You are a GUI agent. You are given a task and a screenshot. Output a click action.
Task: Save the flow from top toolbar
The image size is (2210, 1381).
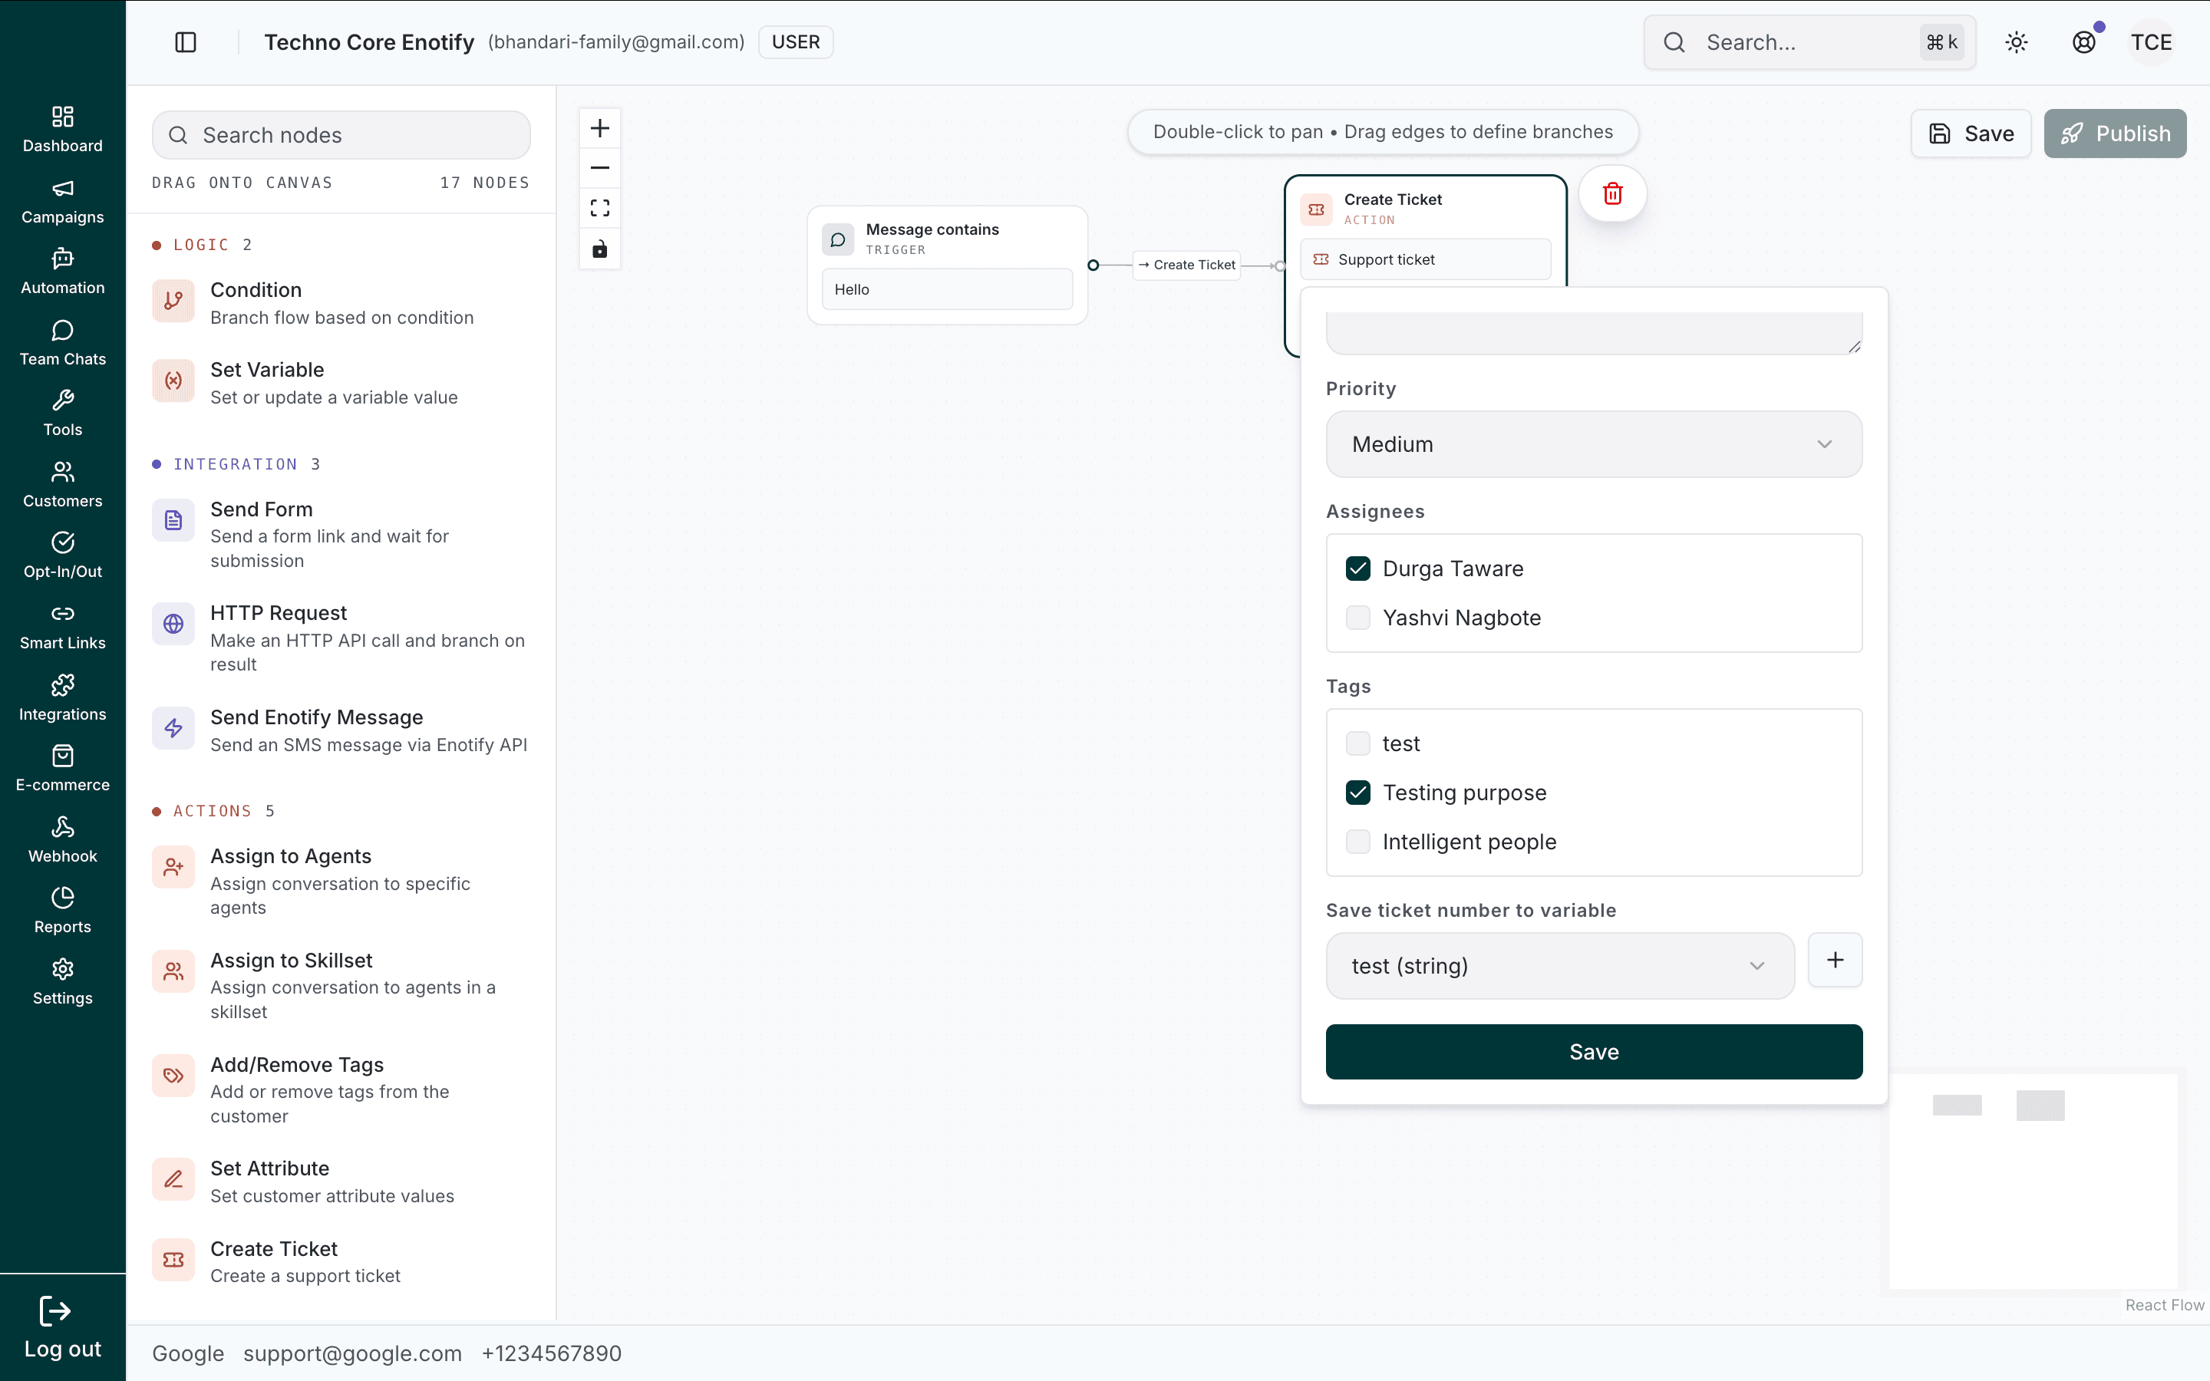point(1971,133)
